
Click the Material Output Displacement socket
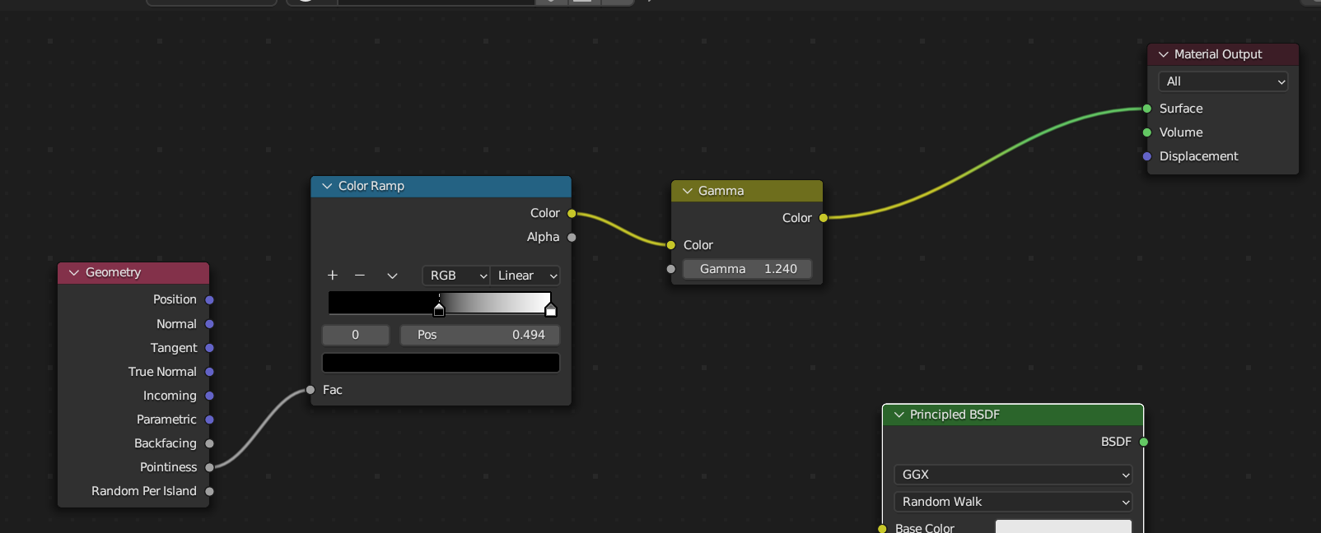click(1147, 156)
